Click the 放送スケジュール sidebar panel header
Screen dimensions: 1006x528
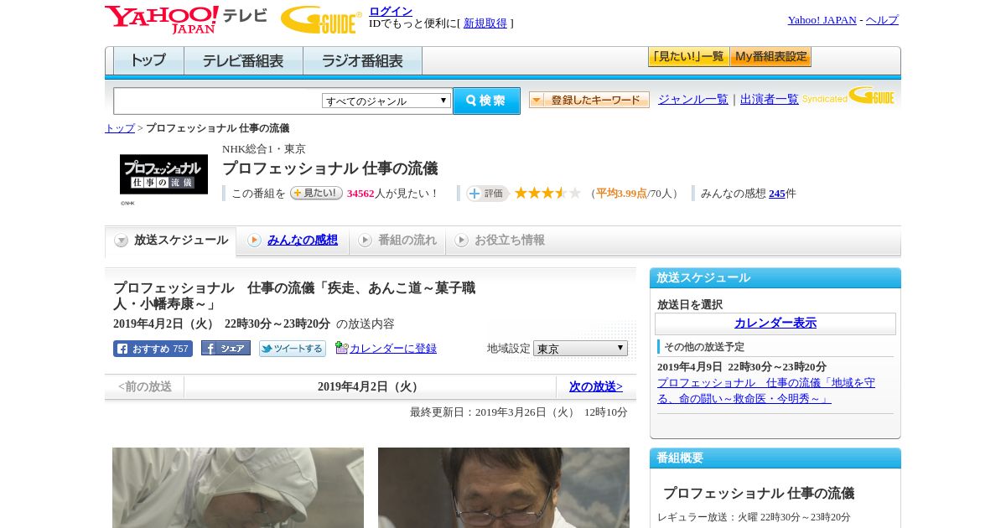775,278
